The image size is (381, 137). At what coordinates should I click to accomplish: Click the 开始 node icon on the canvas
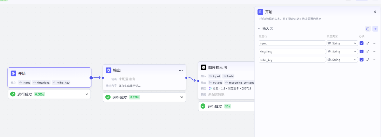(14, 73)
